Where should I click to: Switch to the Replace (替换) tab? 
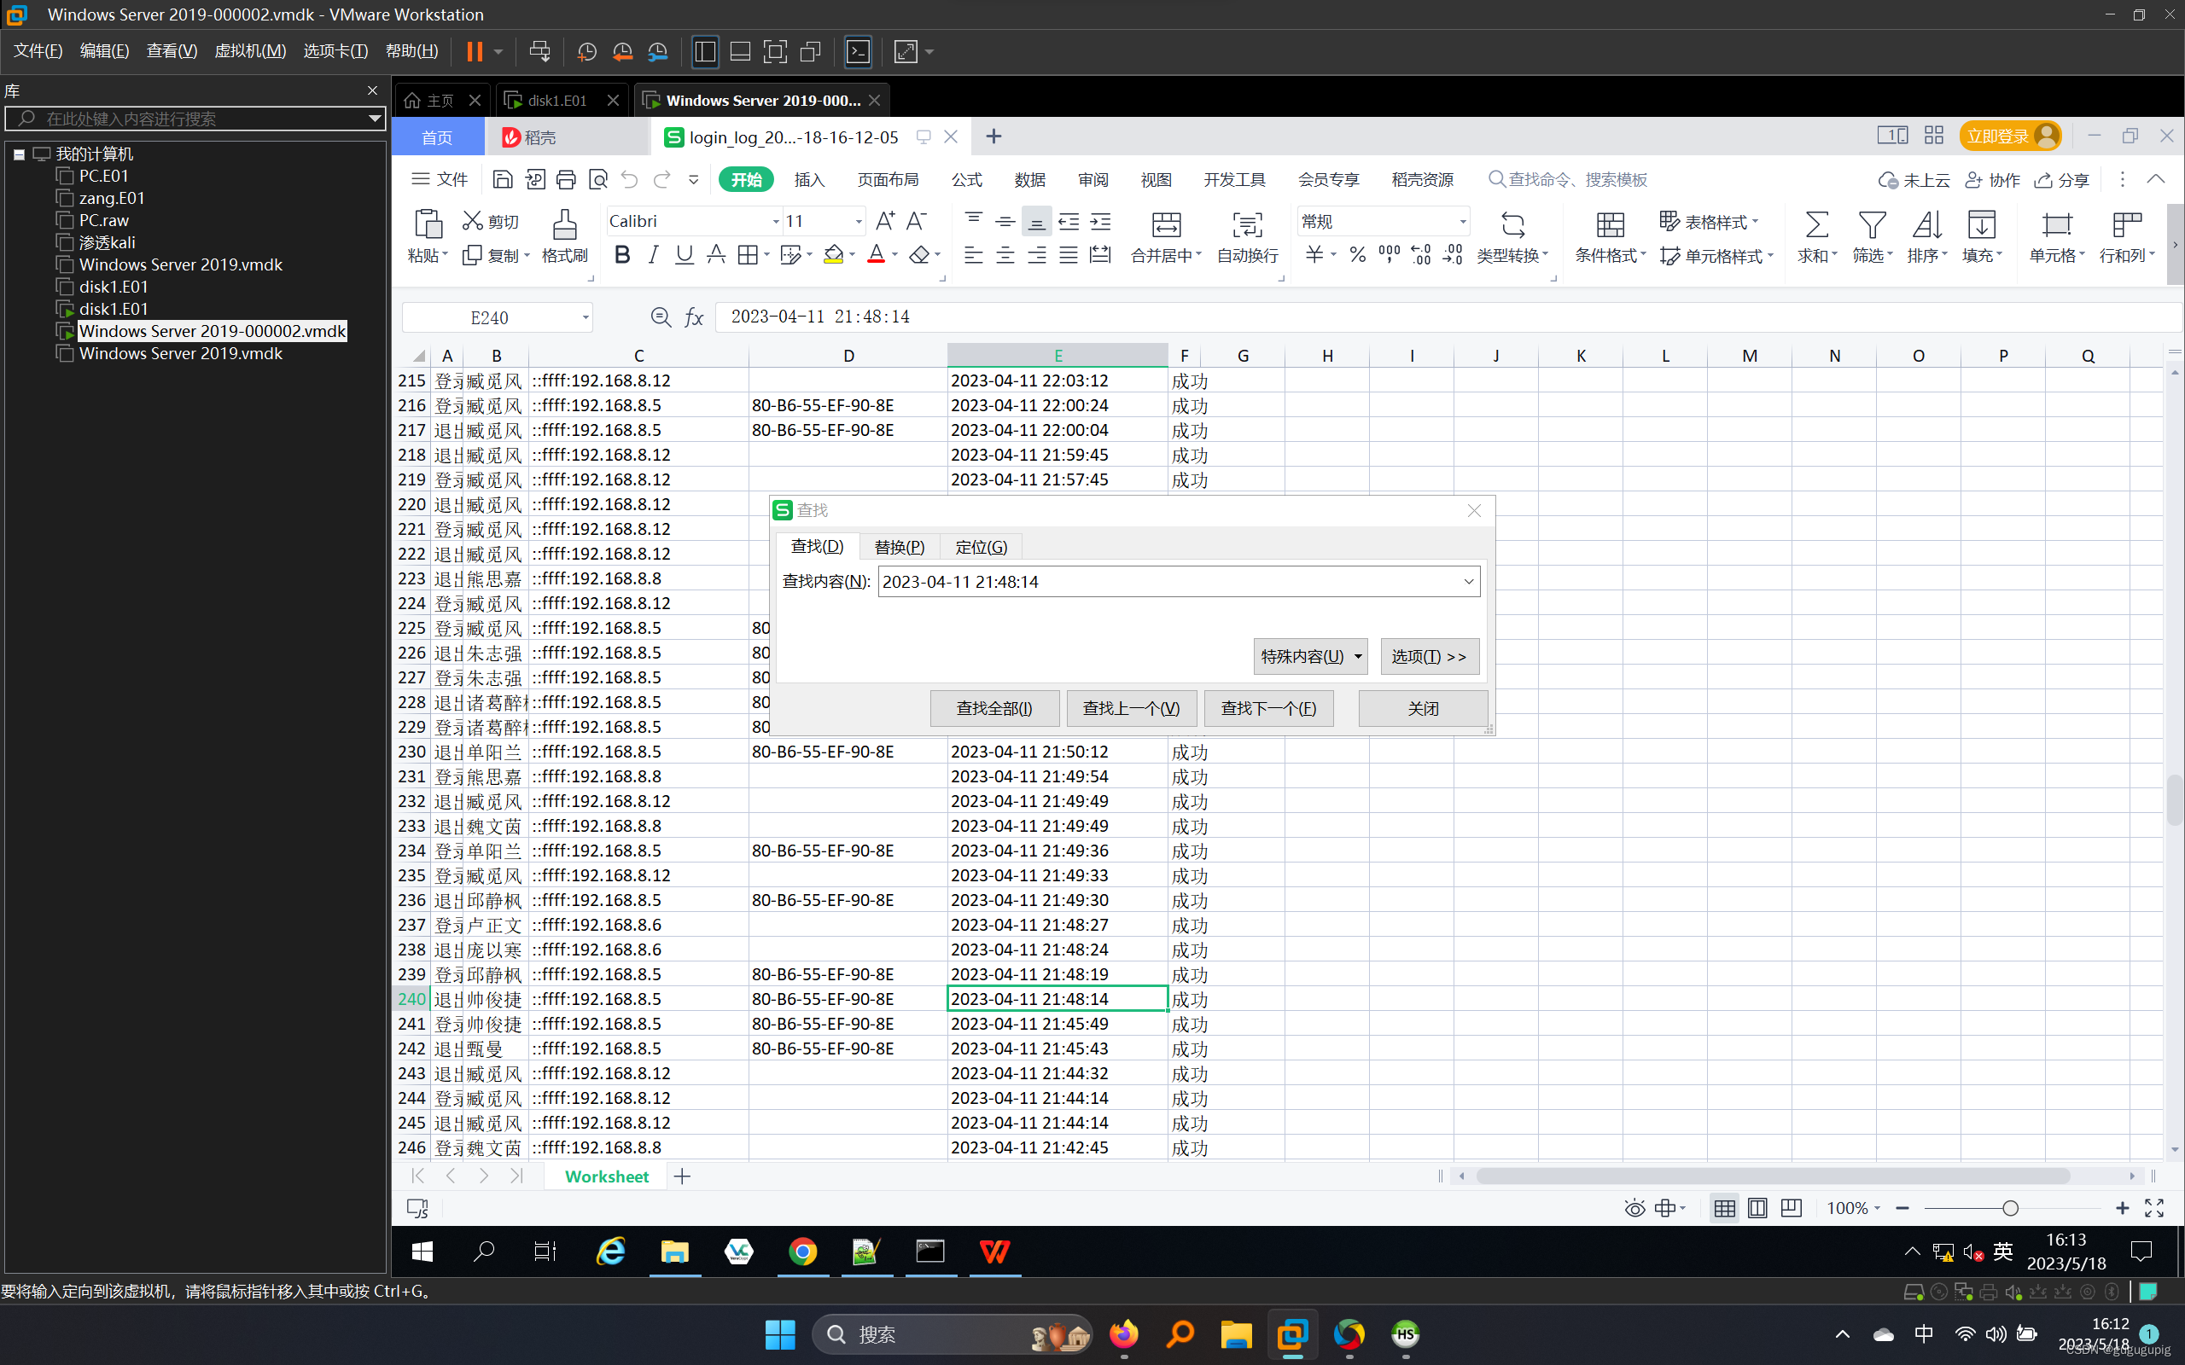point(900,547)
